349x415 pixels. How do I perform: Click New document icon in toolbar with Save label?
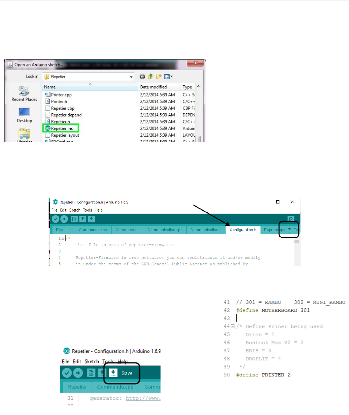pos(91,373)
